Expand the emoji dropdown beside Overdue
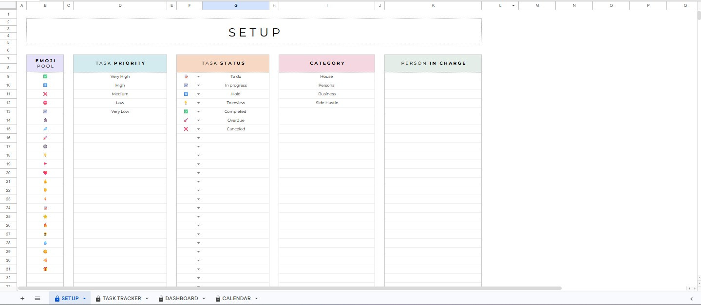701x305 pixels. (x=198, y=121)
